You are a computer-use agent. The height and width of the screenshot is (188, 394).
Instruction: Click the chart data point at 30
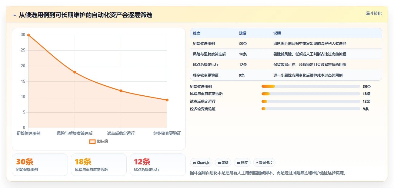click(x=28, y=35)
